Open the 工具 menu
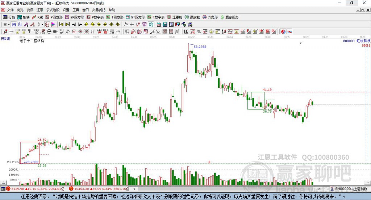The image size is (371, 200). [x=76, y=10]
